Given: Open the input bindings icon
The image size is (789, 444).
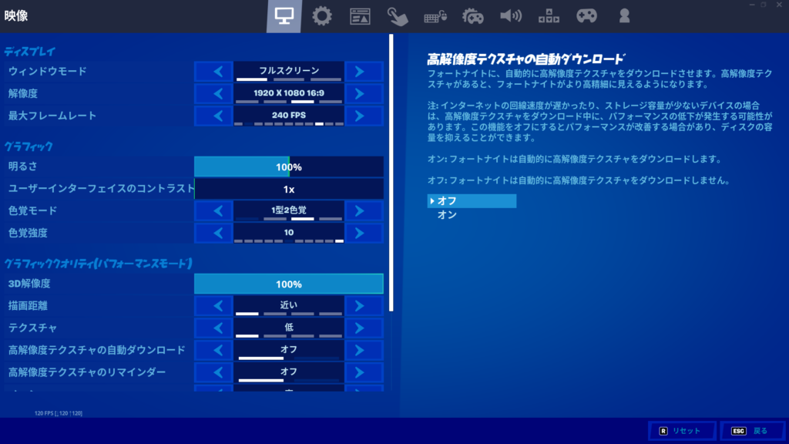Looking at the screenshot, I should pos(549,15).
